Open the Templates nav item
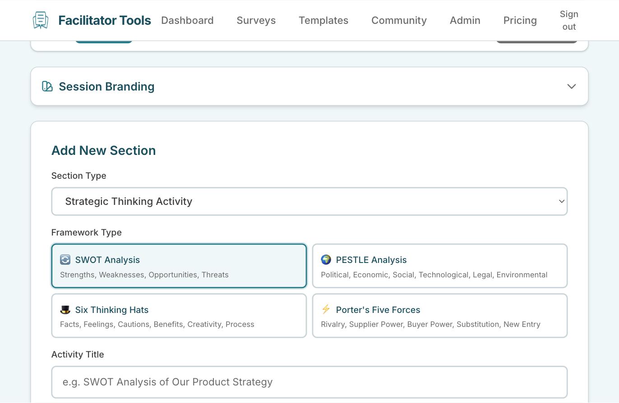619x403 pixels. pos(323,20)
